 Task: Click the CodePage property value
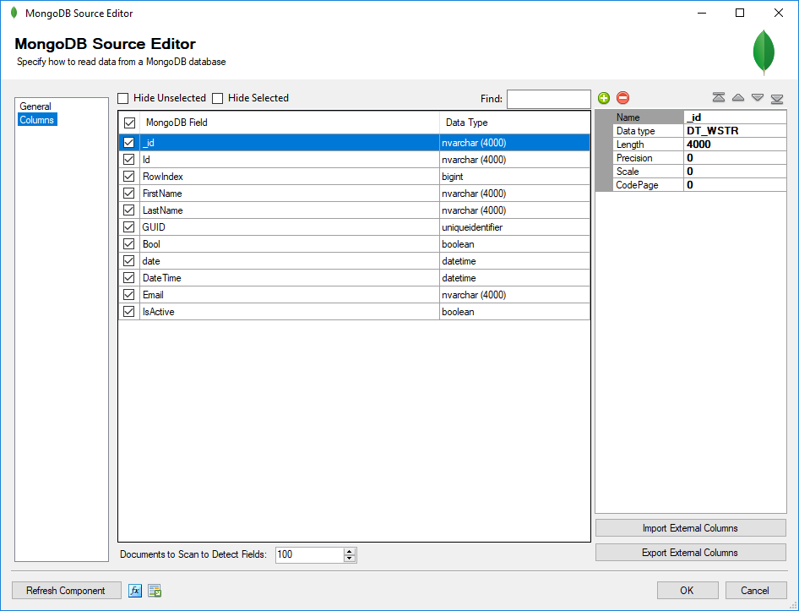click(735, 184)
